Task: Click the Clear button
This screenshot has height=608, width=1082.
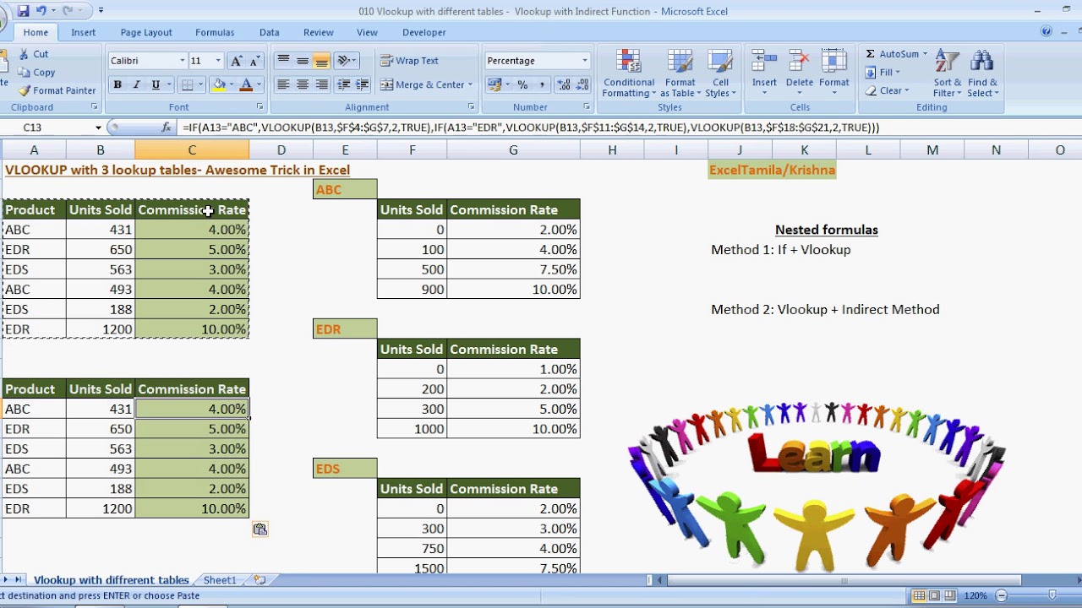Action: click(x=888, y=90)
